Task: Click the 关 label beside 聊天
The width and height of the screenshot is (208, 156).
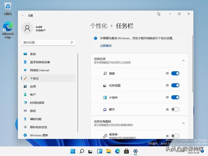Action: click(167, 110)
